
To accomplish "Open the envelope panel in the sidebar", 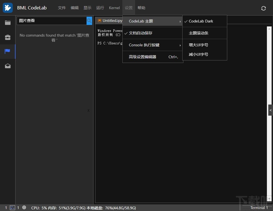I will pyautogui.click(x=7, y=66).
